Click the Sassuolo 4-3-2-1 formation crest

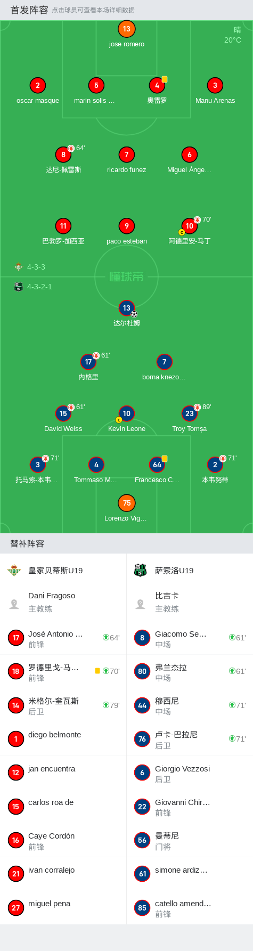(19, 287)
